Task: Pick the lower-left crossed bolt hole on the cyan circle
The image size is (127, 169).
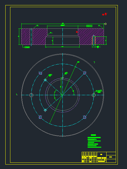Action: 40,117
